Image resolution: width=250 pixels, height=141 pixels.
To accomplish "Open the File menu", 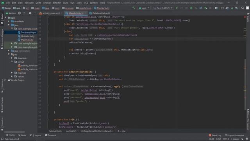I will [8, 3].
